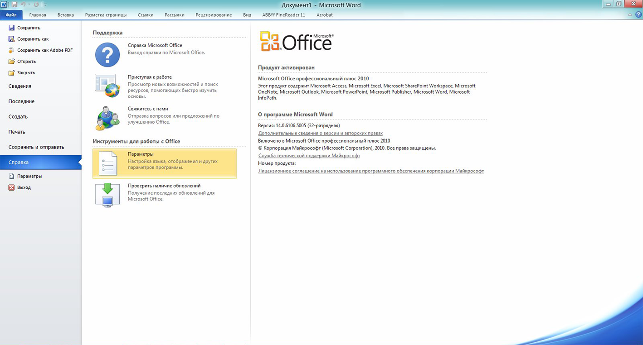The image size is (643, 345).
Task: Switch to the Файл tab
Action: (x=11, y=15)
